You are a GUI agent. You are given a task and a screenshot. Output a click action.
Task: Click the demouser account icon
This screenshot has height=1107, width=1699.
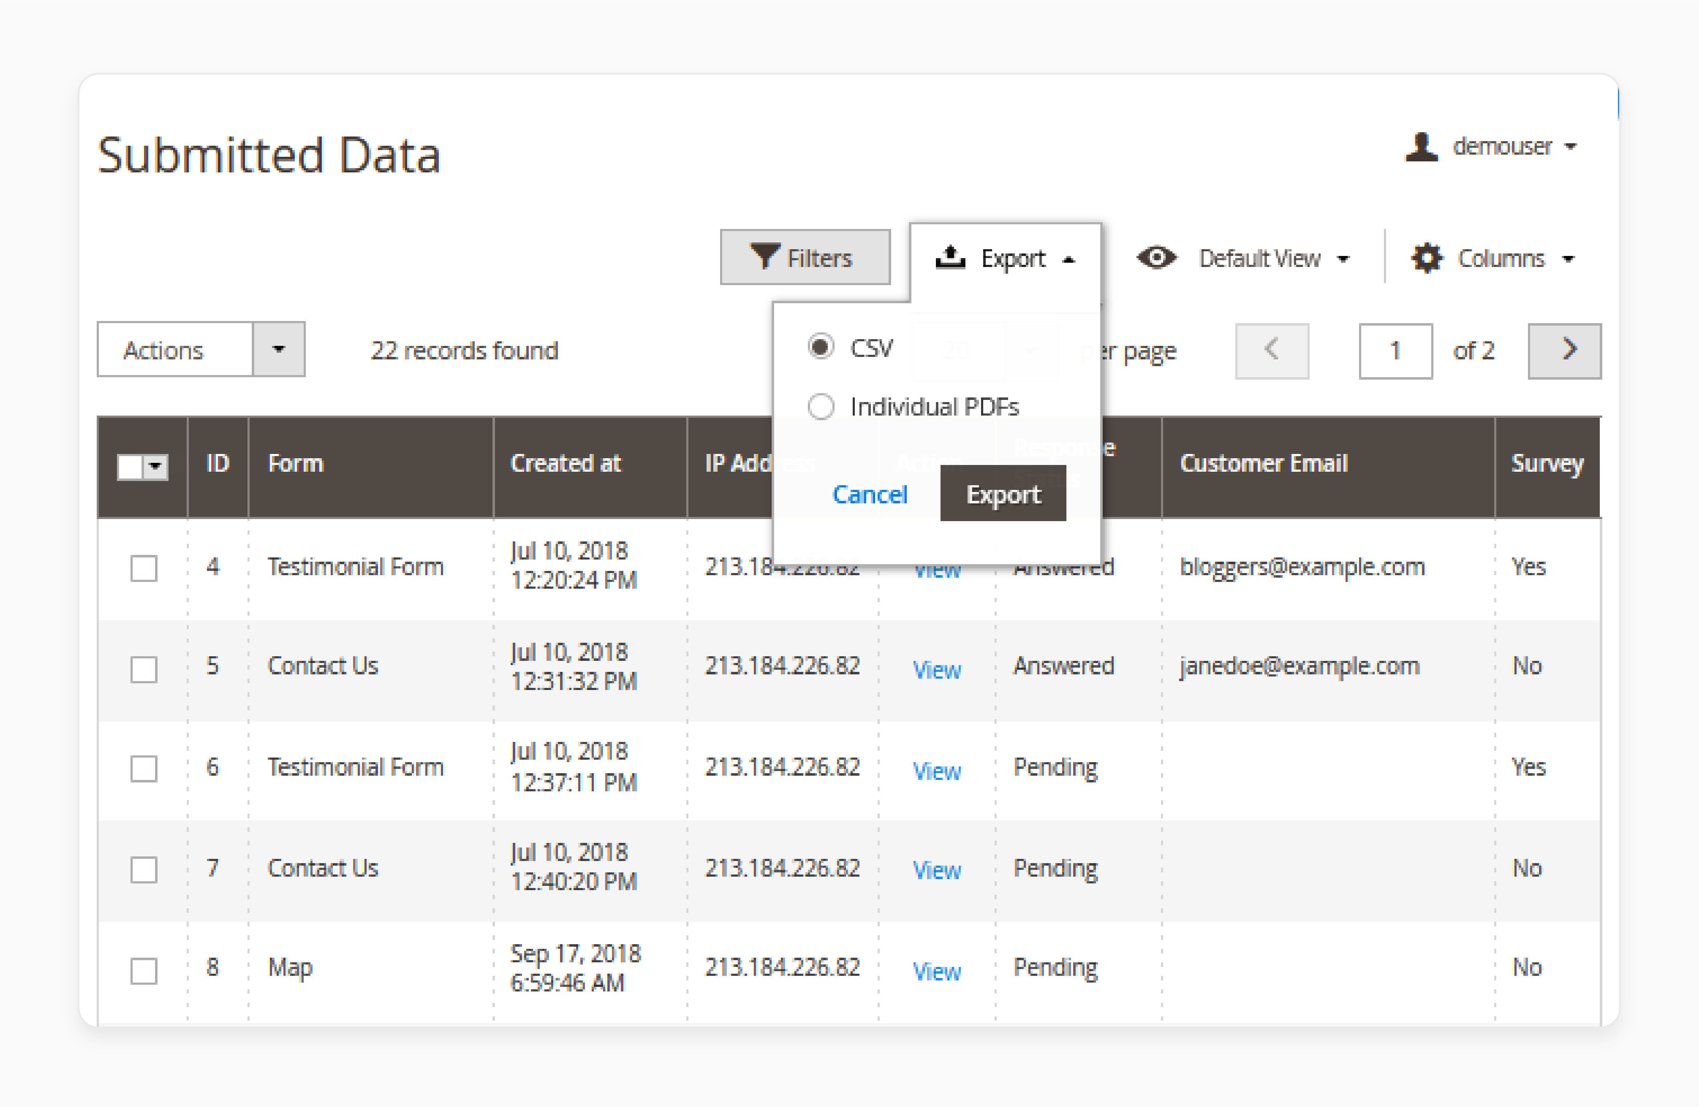tap(1421, 147)
